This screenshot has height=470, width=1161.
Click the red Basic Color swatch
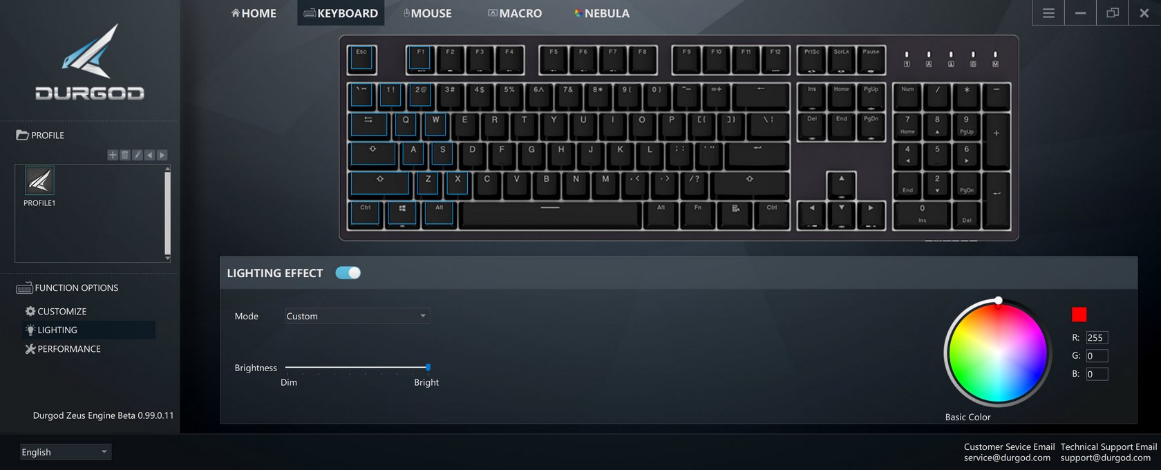[1079, 314]
